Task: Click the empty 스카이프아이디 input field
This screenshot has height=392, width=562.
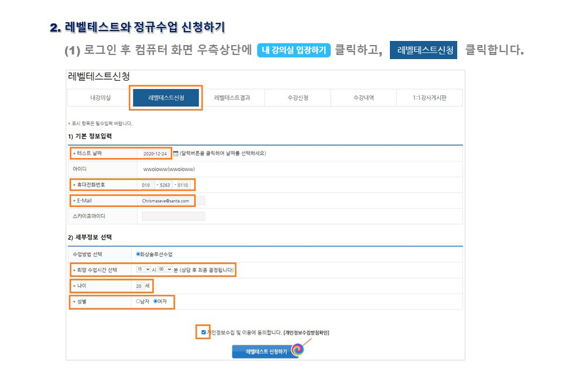Action: (173, 216)
